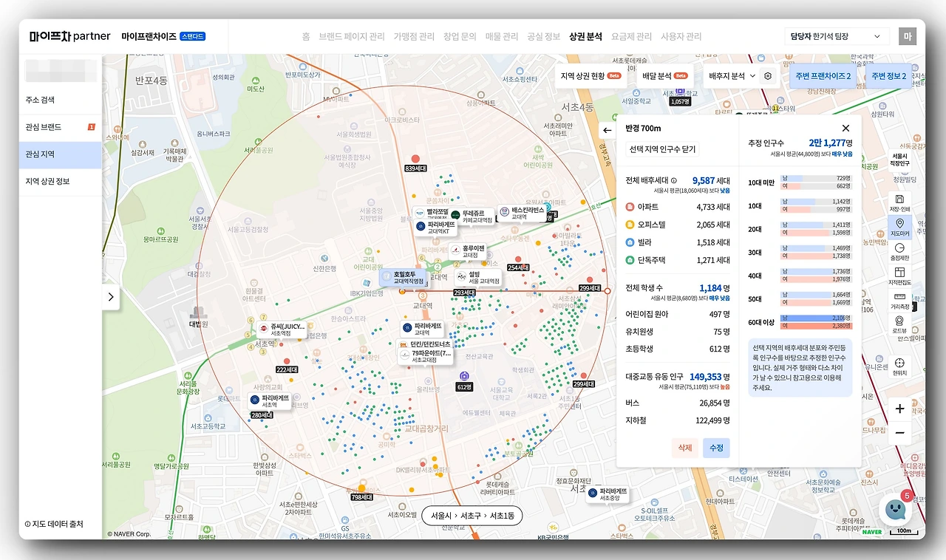
Task: Select the 출점제한 tool icon
Action: point(899,251)
